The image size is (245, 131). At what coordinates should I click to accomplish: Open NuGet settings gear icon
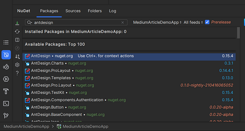coord(17,65)
